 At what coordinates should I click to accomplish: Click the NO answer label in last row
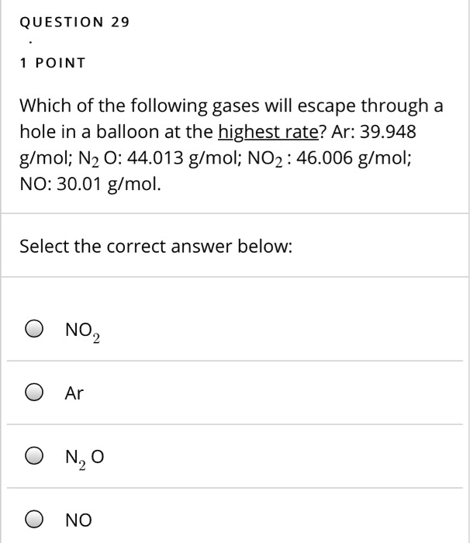(x=78, y=521)
